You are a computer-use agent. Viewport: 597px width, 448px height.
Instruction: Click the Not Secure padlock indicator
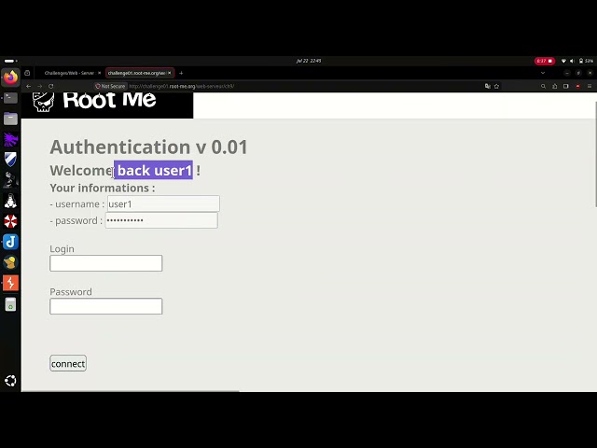tap(110, 86)
